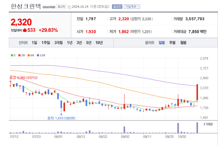The image size is (218, 145).
Task: Select the 10년 line chart period
Action: coord(99,43)
